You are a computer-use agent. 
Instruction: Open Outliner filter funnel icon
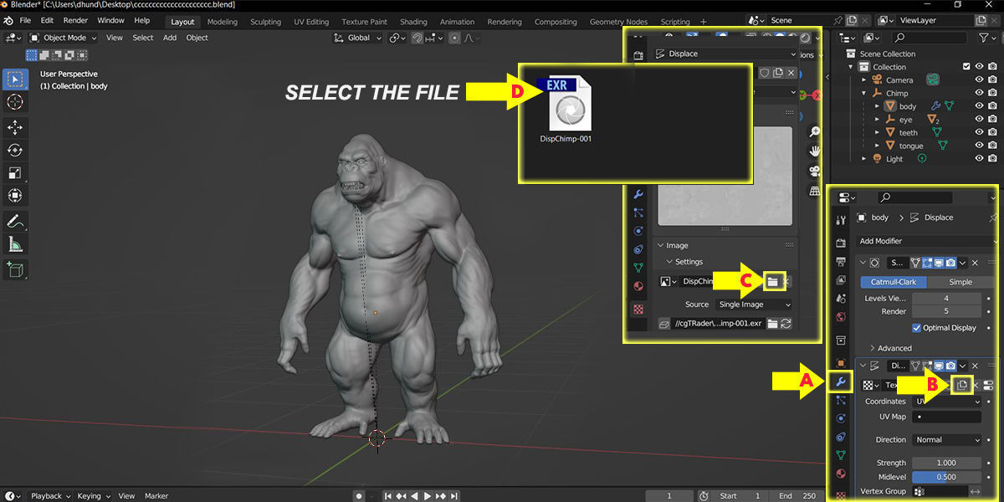pyautogui.click(x=985, y=38)
